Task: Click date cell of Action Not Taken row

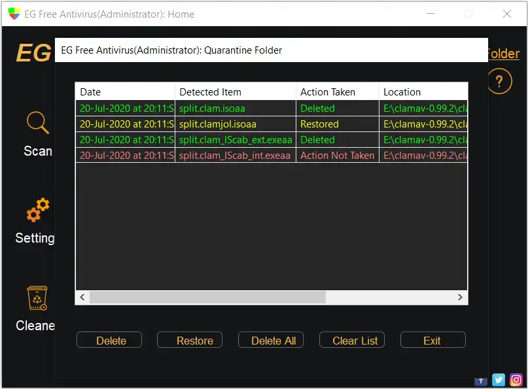Action: [x=125, y=156]
